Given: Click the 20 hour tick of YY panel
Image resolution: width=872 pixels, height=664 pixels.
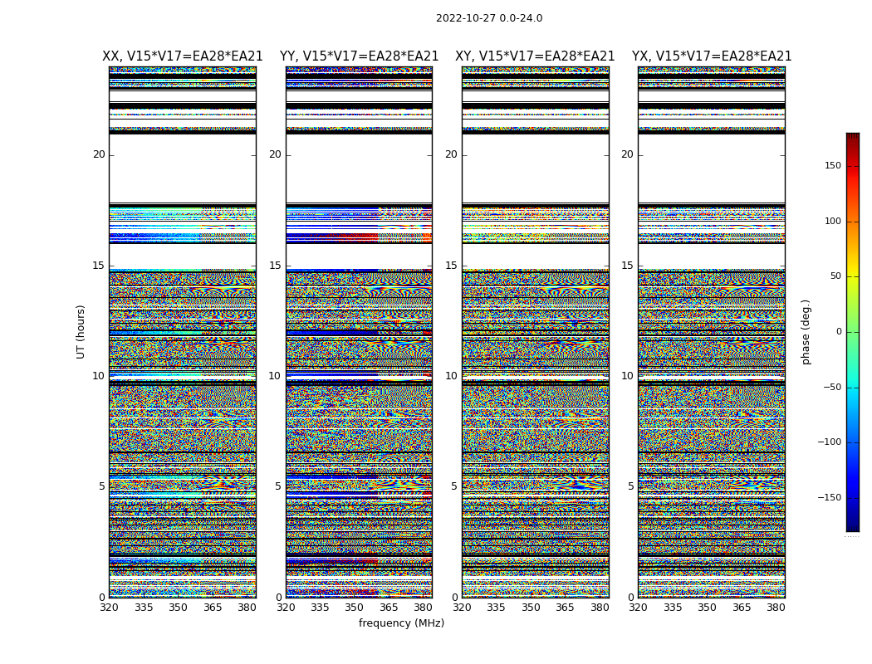Looking at the screenshot, I should (275, 154).
